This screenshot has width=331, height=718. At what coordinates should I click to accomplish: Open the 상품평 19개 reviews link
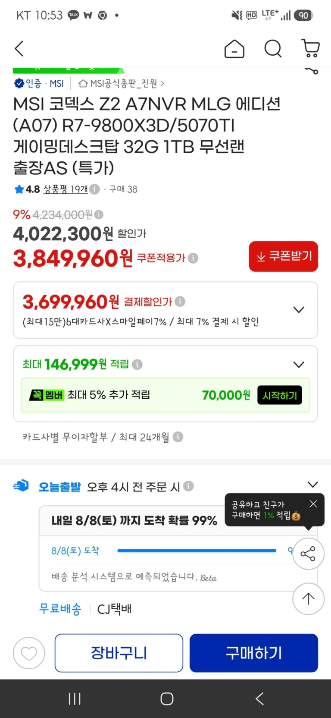tap(66, 189)
